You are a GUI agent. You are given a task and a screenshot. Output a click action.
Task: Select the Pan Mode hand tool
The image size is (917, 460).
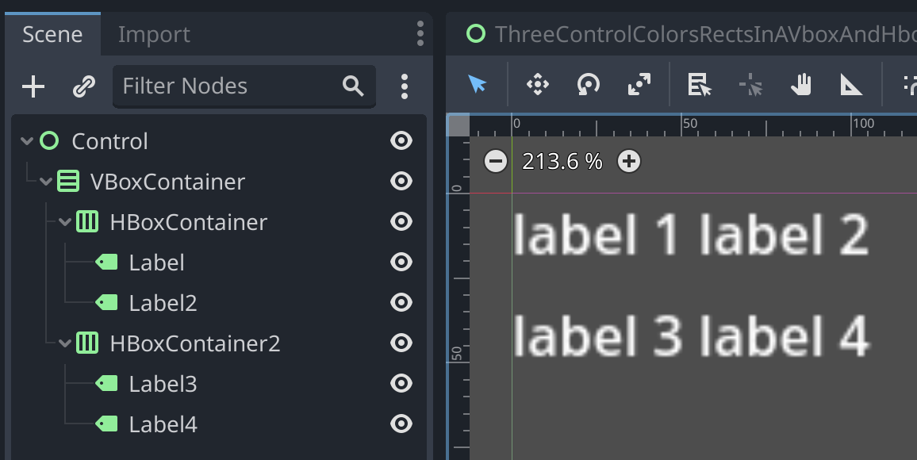(801, 84)
